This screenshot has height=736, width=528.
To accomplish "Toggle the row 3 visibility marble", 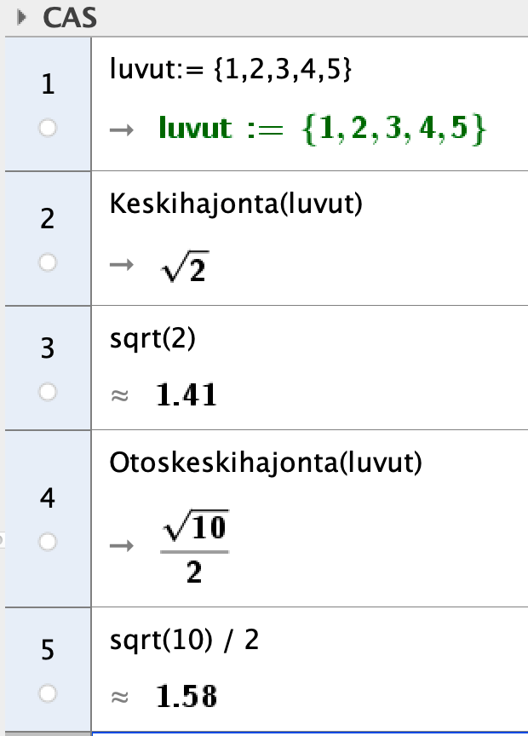I will [48, 392].
